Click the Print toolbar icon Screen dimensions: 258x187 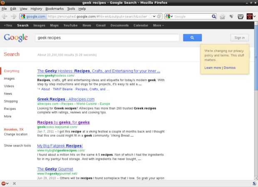tap(241, 17)
